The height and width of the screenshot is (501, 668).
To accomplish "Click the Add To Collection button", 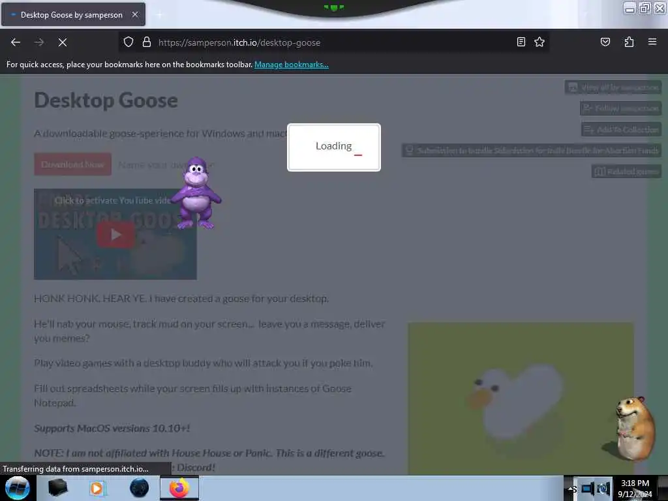I will [x=621, y=130].
